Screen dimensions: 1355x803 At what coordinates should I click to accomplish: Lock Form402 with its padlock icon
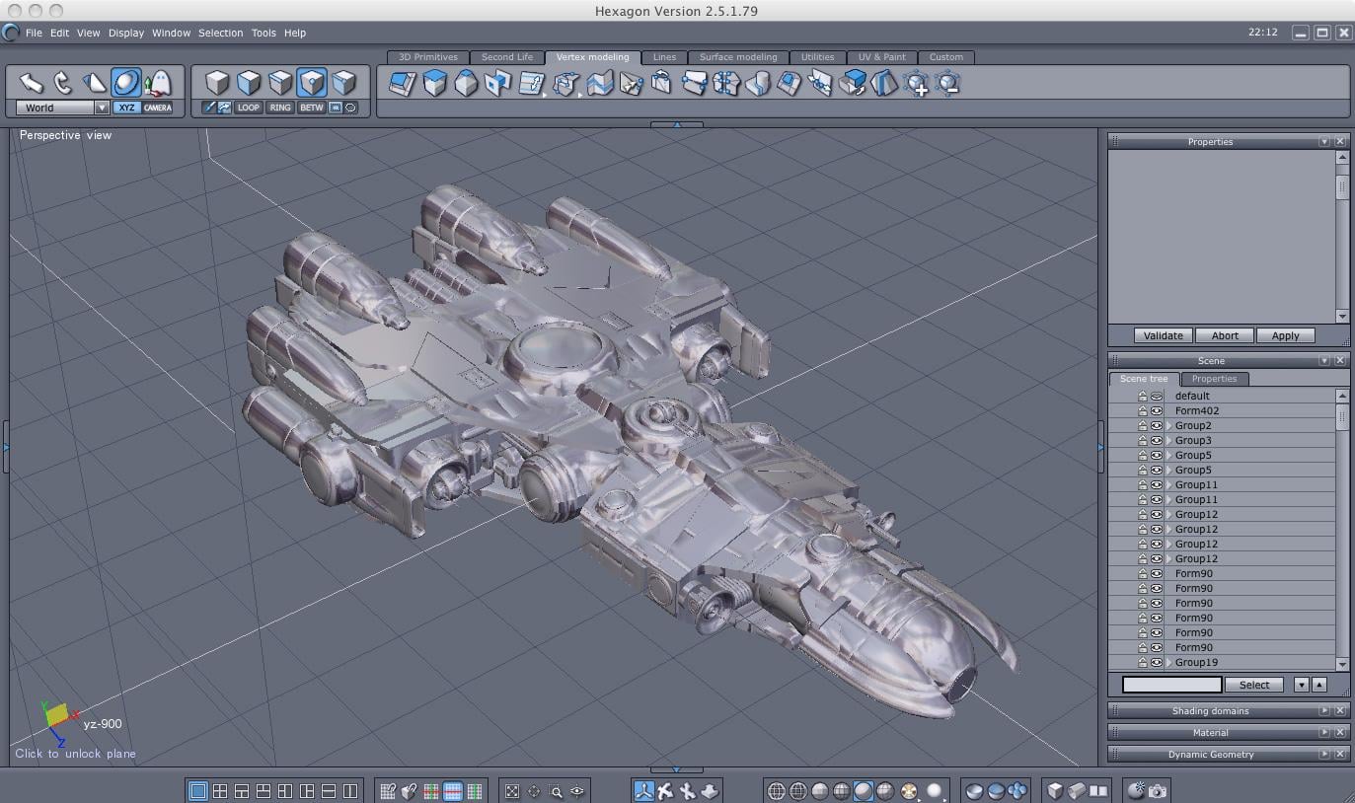click(x=1143, y=411)
